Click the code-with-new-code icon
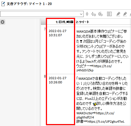 pos(93,14)
